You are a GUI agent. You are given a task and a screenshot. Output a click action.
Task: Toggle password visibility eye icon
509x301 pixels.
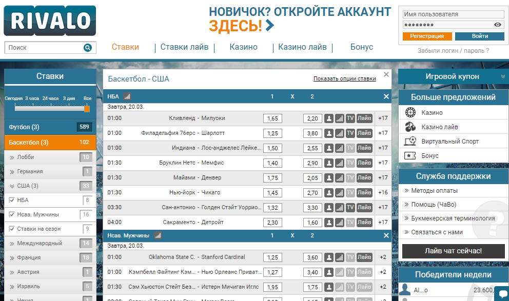(497, 25)
